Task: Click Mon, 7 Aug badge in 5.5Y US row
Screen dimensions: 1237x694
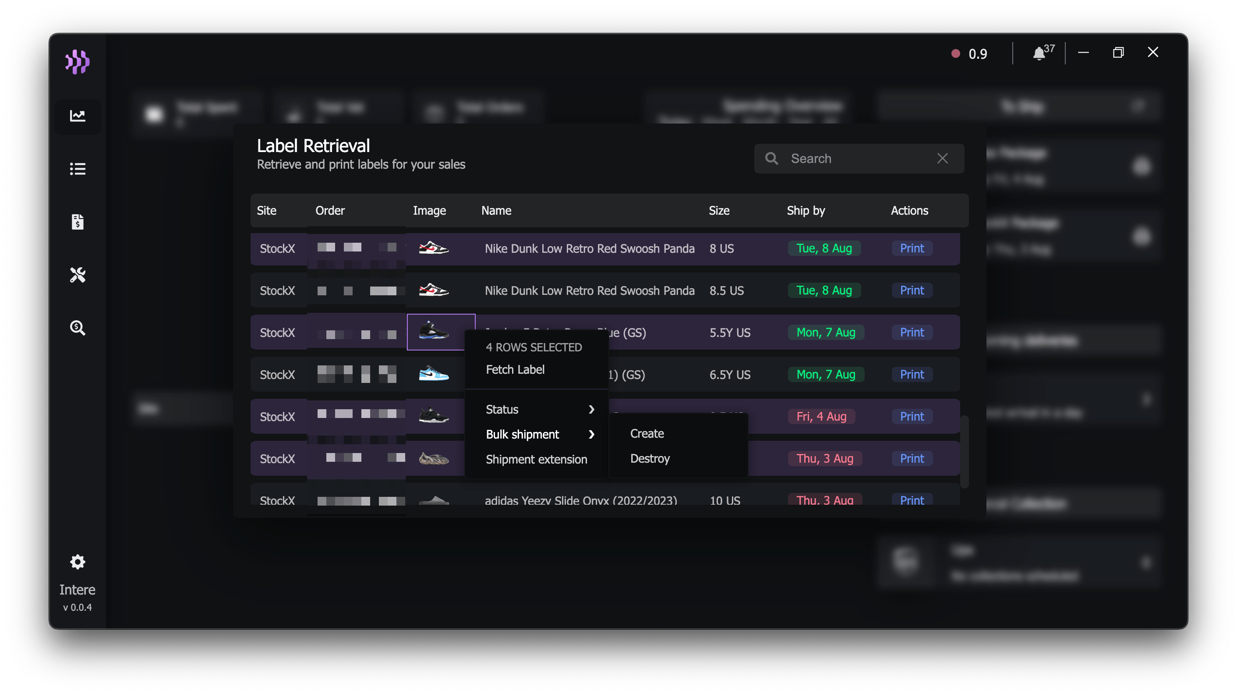Action: [x=826, y=333]
